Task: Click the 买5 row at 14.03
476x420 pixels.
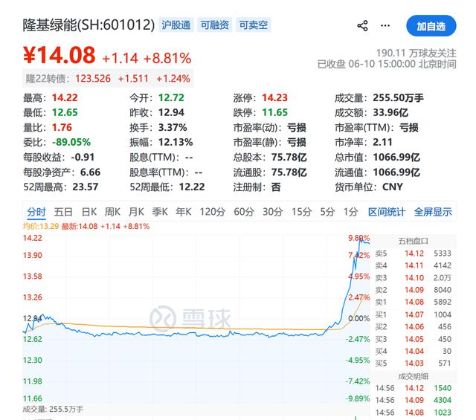Action: [x=414, y=364]
